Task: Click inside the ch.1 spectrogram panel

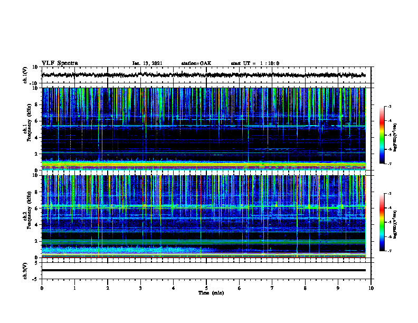Action: click(x=203, y=129)
